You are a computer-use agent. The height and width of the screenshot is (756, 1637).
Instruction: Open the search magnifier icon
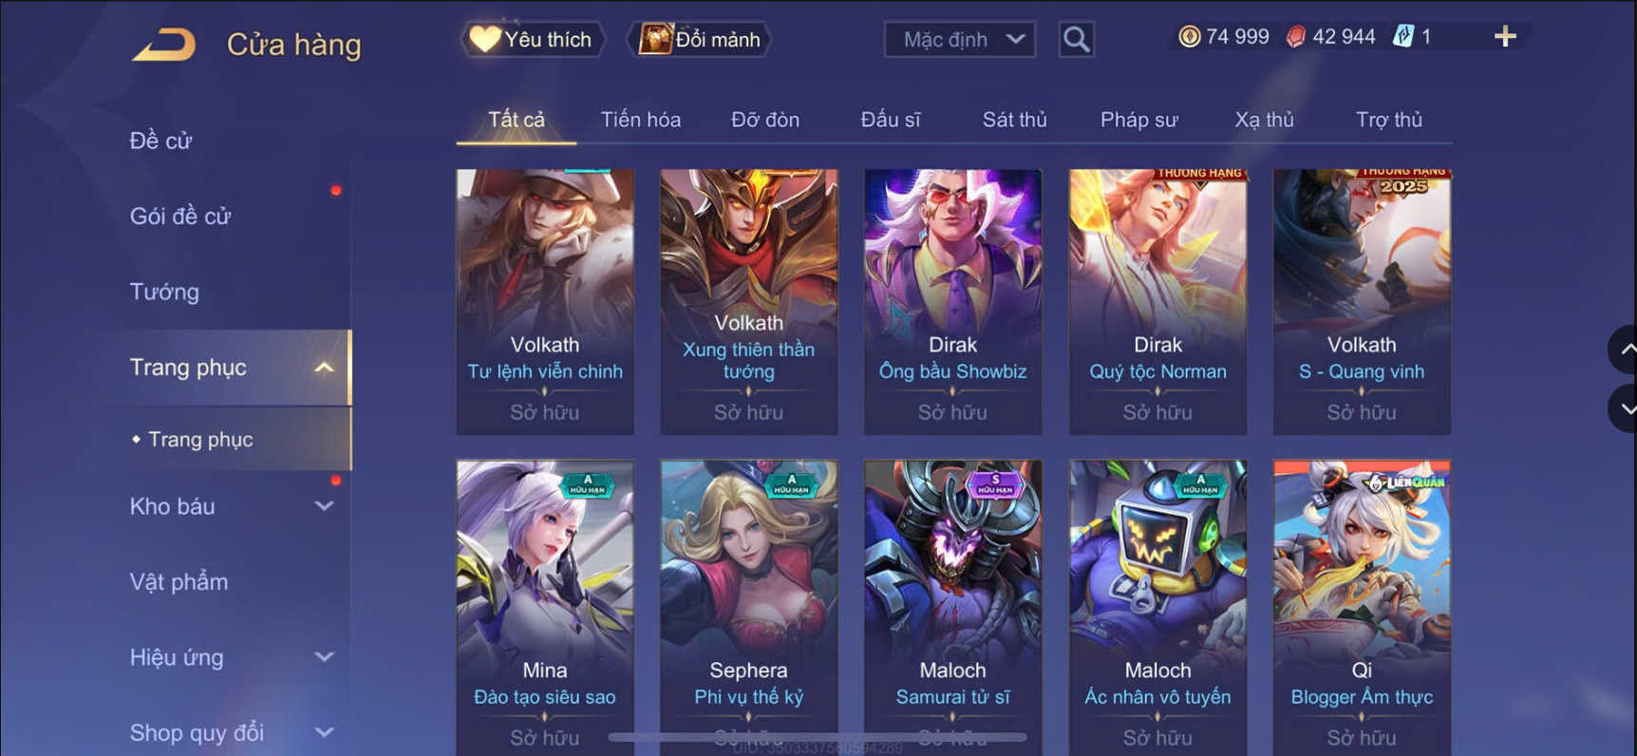tap(1076, 39)
